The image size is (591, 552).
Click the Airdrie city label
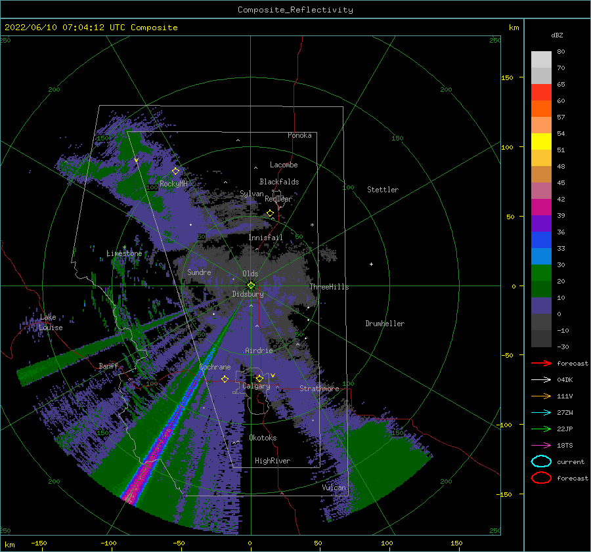[259, 350]
